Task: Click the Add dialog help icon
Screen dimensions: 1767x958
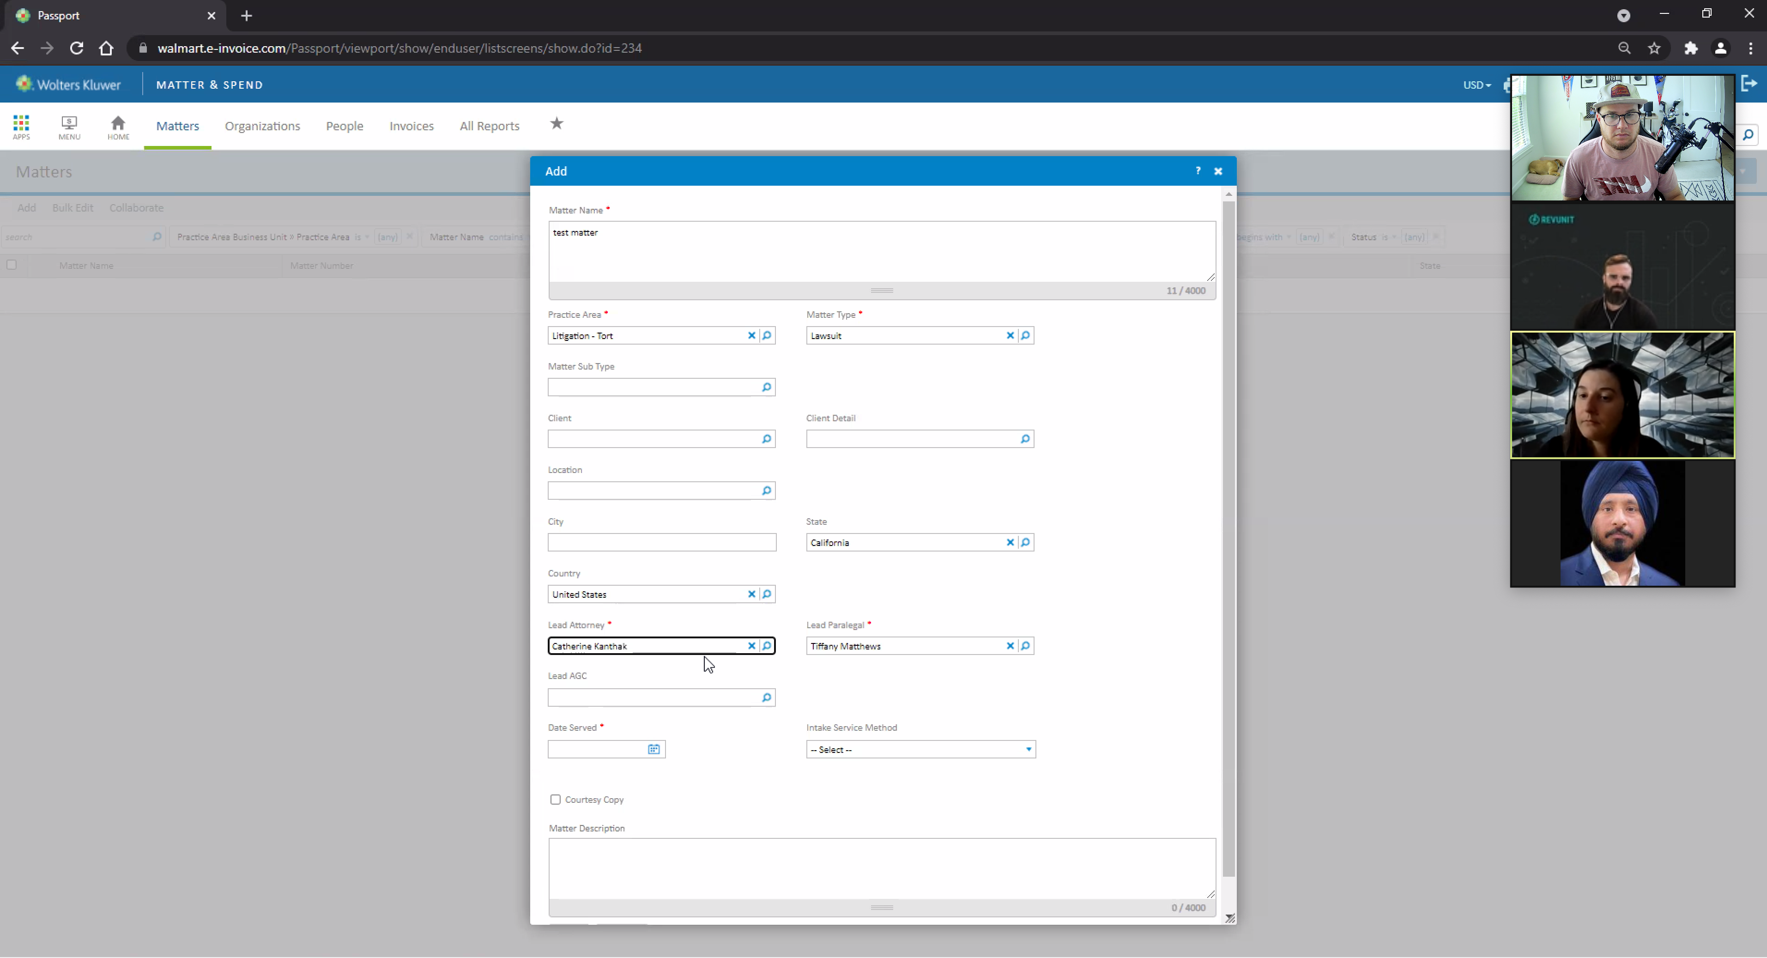Action: coord(1198,171)
